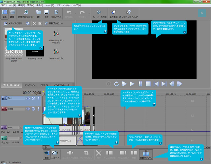Image resolution: width=211 pixels, height=164 pixels.
Task: Click the globe icon beside メディアの追加
Action: [x=28, y=23]
